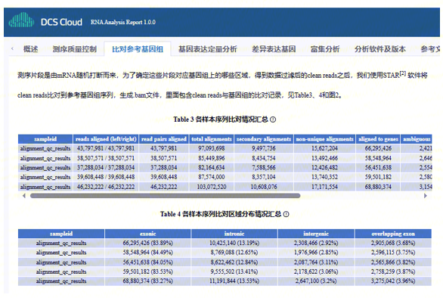Click the intergenic column header
Viewport: 443px width, 298px height.
316,234
